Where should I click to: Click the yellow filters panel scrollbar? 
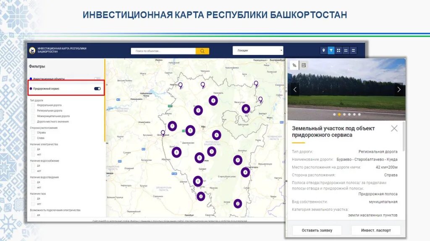click(105, 100)
